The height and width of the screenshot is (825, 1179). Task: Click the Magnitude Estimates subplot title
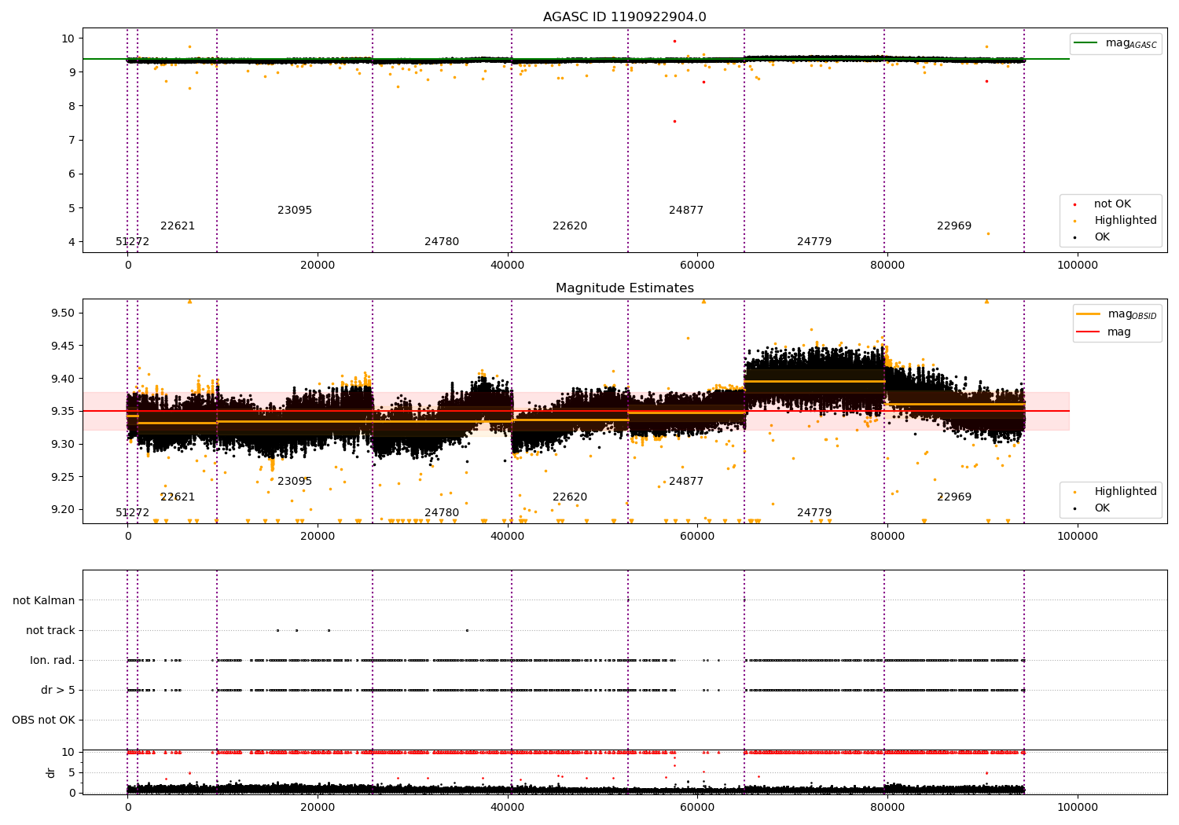(x=625, y=288)
